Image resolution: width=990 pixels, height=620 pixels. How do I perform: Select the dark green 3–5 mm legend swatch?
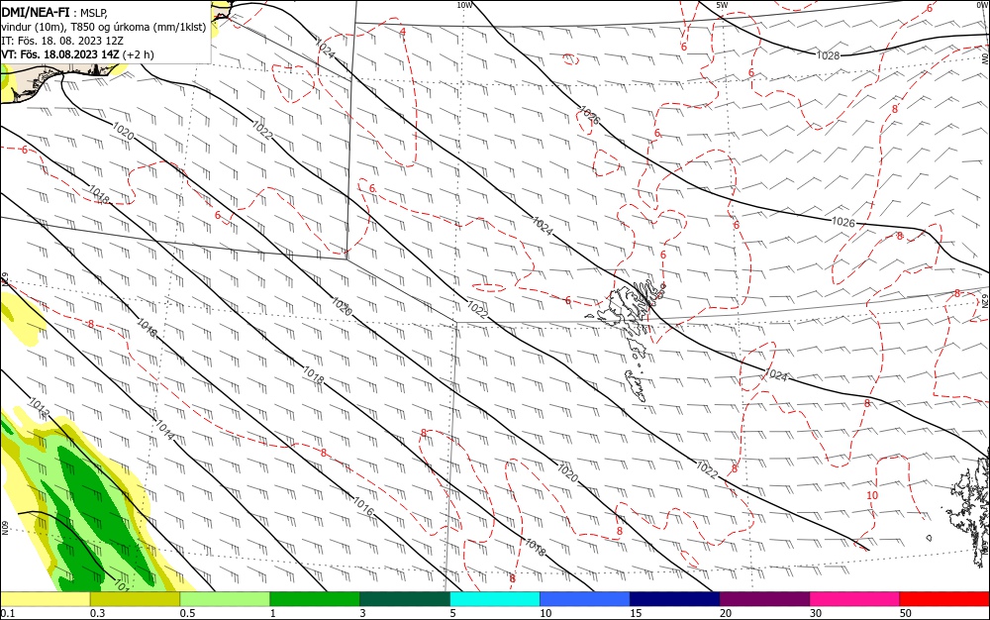[405, 598]
